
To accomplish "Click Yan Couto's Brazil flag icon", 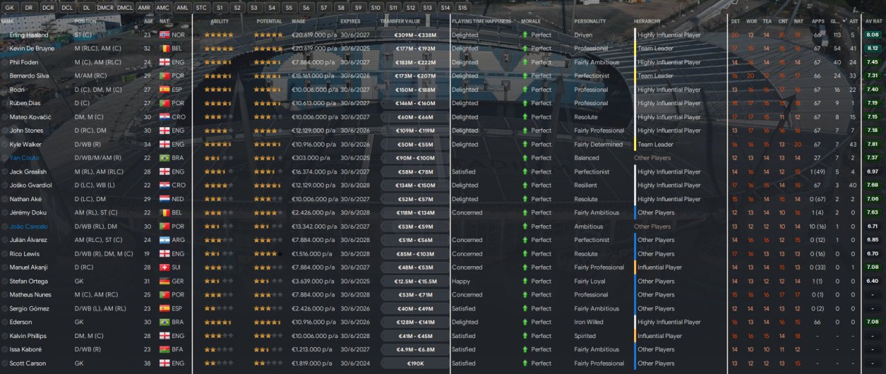I will pos(164,158).
